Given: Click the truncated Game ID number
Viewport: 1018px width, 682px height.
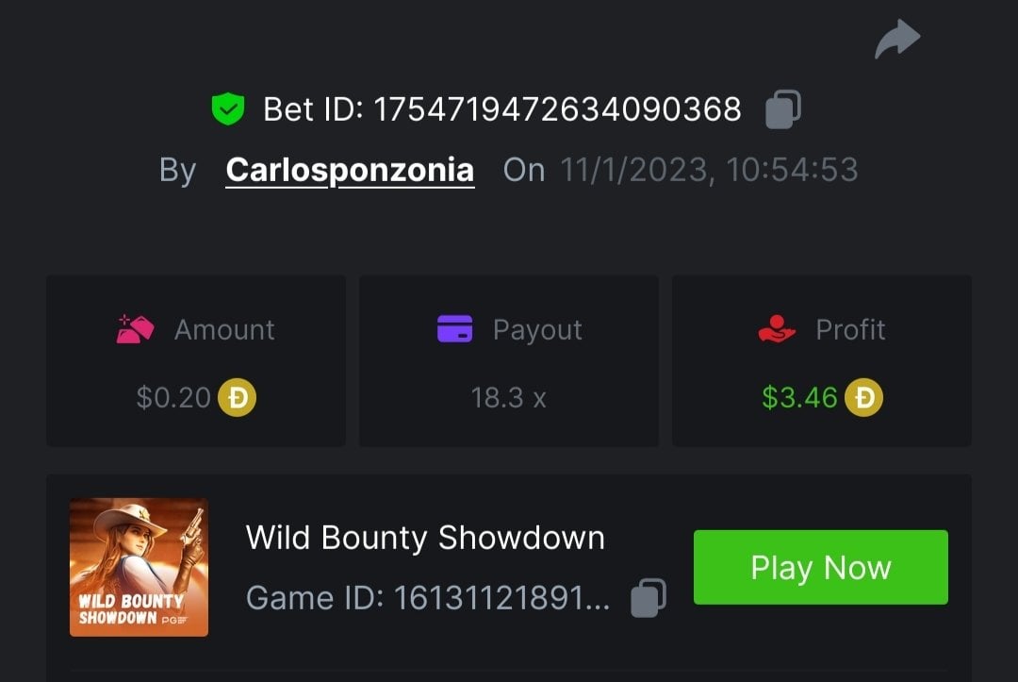Looking at the screenshot, I should pyautogui.click(x=501, y=597).
